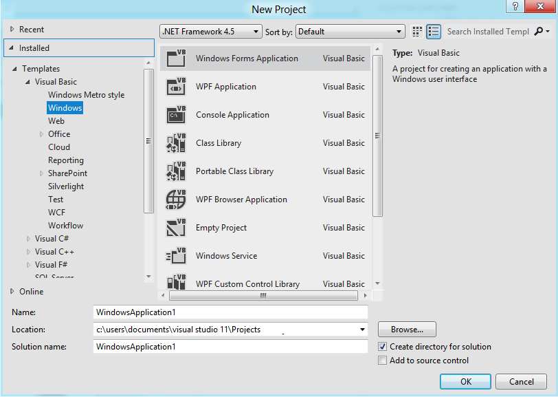558x397 pixels.
Task: Click the WPF Browser Application globe icon
Action: (176, 200)
